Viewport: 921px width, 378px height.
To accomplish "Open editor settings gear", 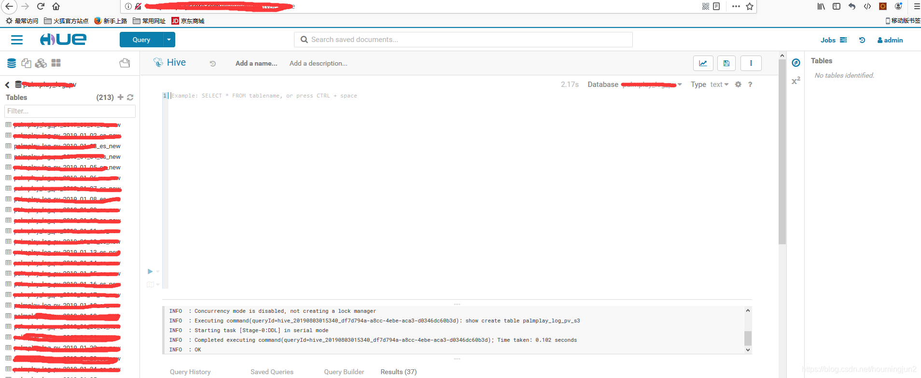I will tap(738, 84).
